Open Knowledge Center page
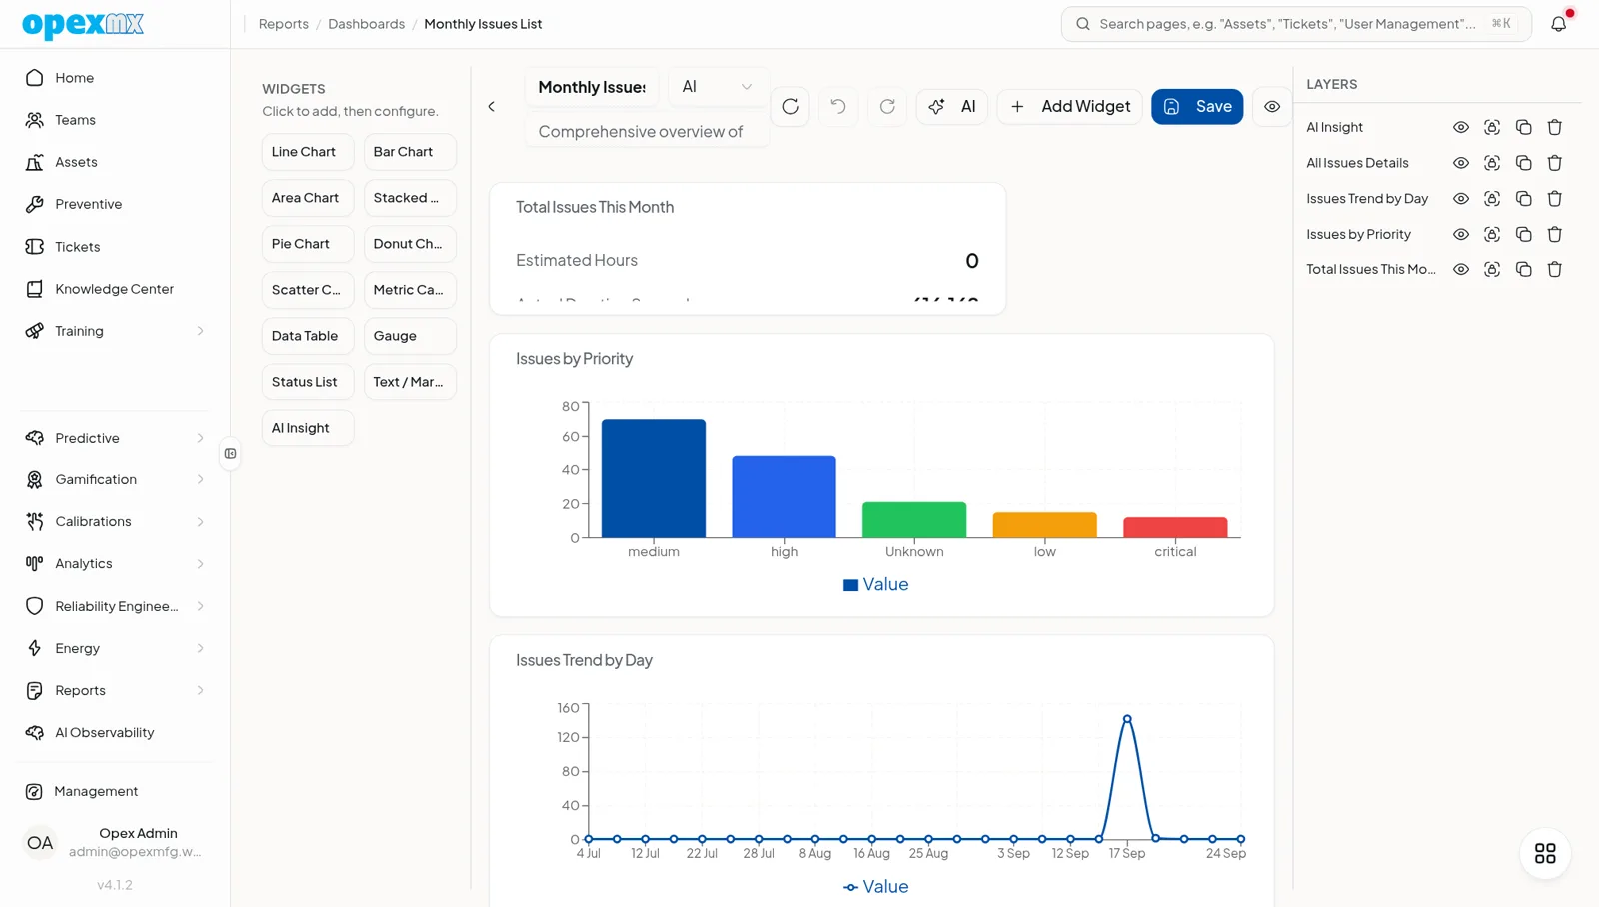 click(115, 289)
